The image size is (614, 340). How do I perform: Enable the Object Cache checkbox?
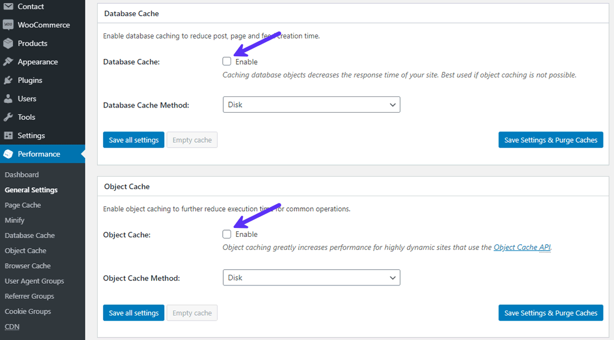(x=227, y=234)
